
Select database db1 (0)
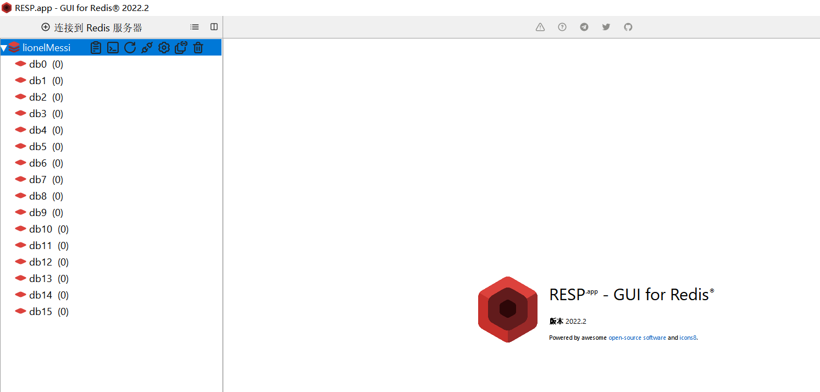tap(39, 81)
